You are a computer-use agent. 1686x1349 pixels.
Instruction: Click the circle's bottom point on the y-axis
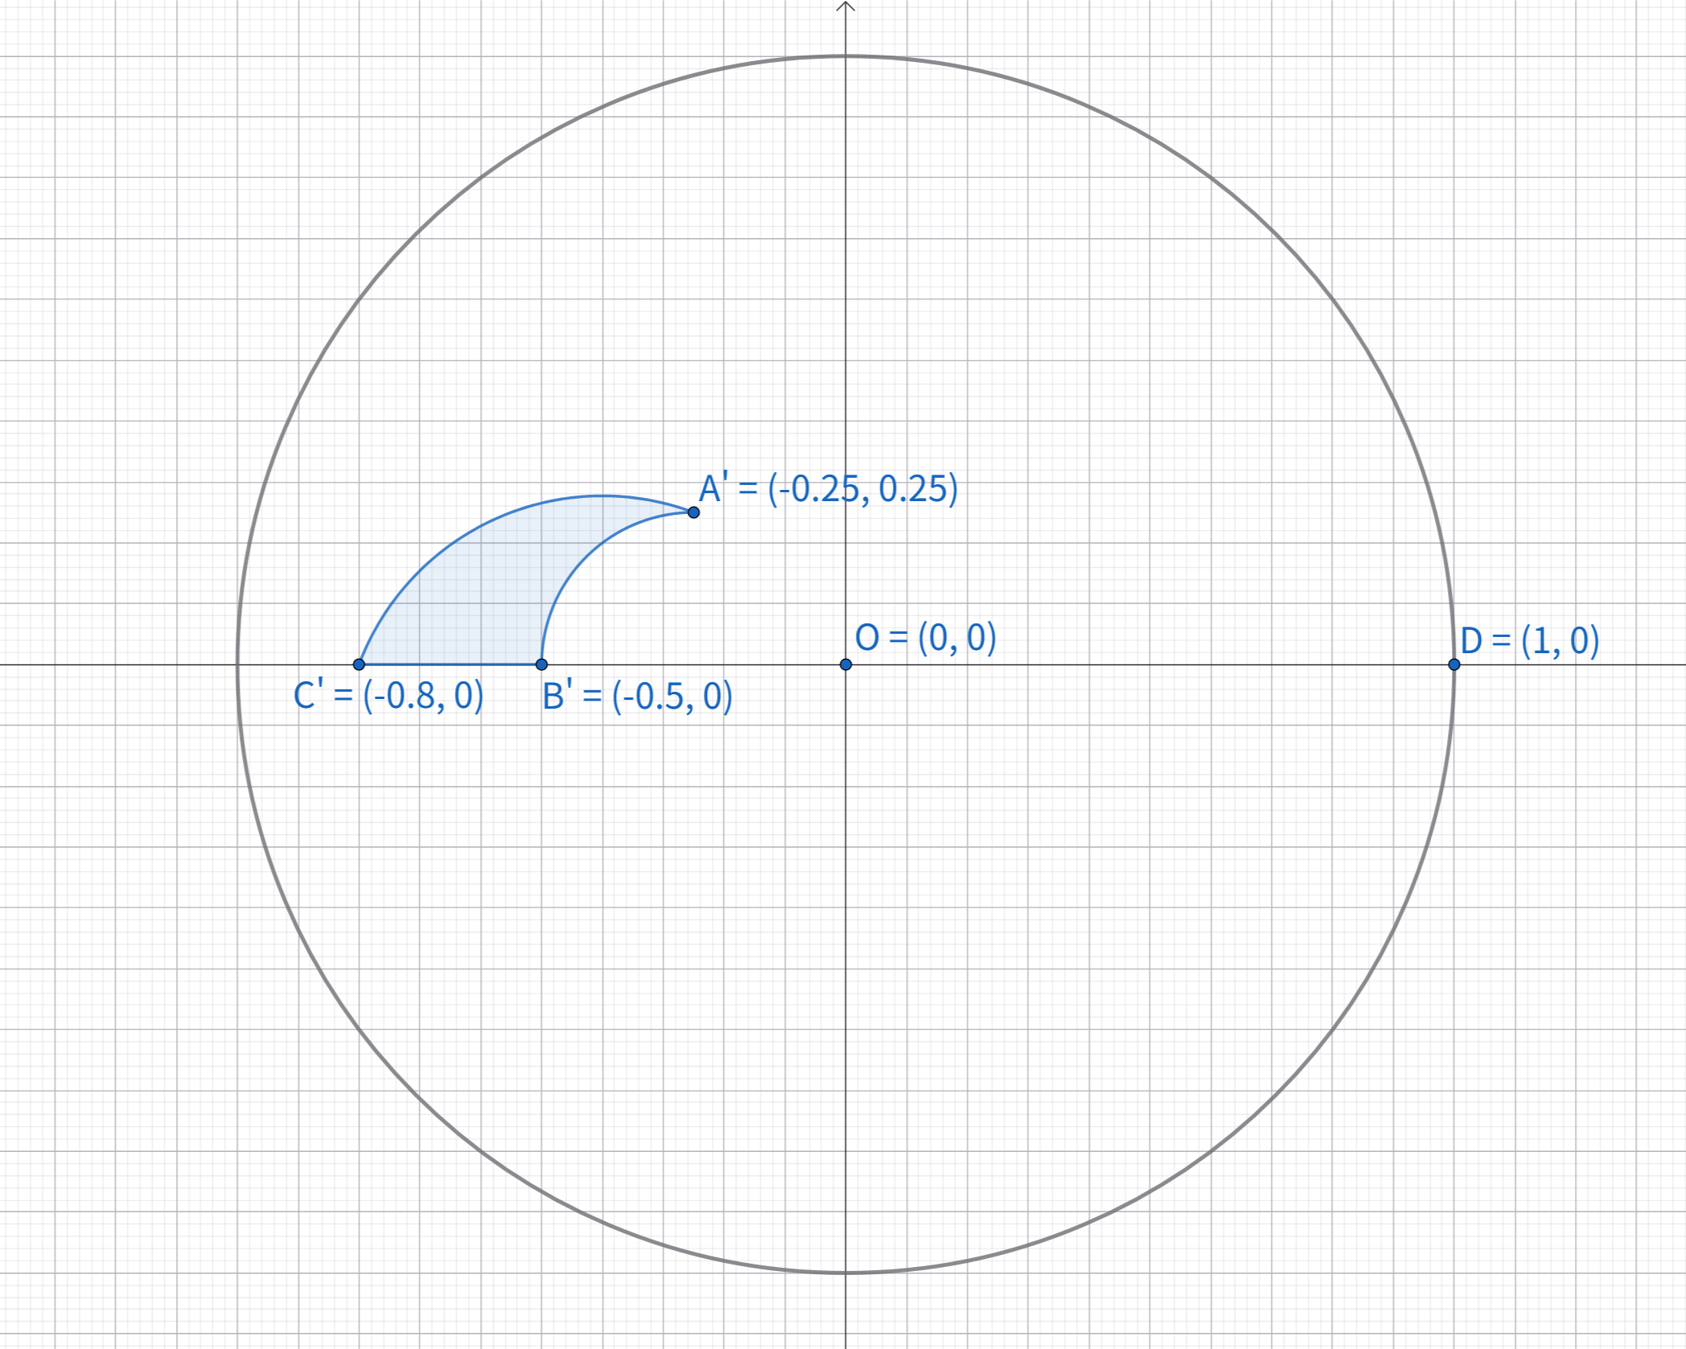pyautogui.click(x=845, y=1273)
